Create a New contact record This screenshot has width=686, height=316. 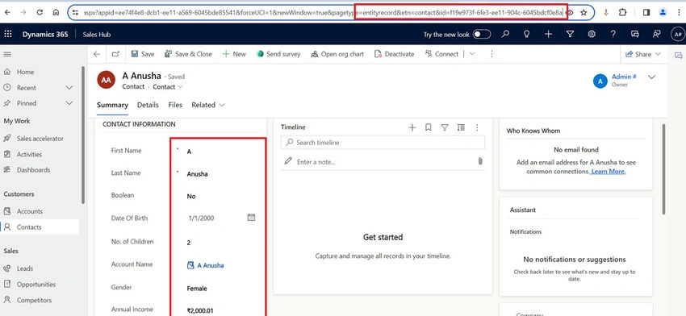point(234,54)
